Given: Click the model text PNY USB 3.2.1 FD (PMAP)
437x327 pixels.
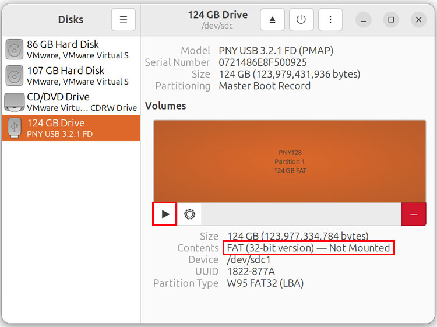Looking at the screenshot, I should (276, 51).
